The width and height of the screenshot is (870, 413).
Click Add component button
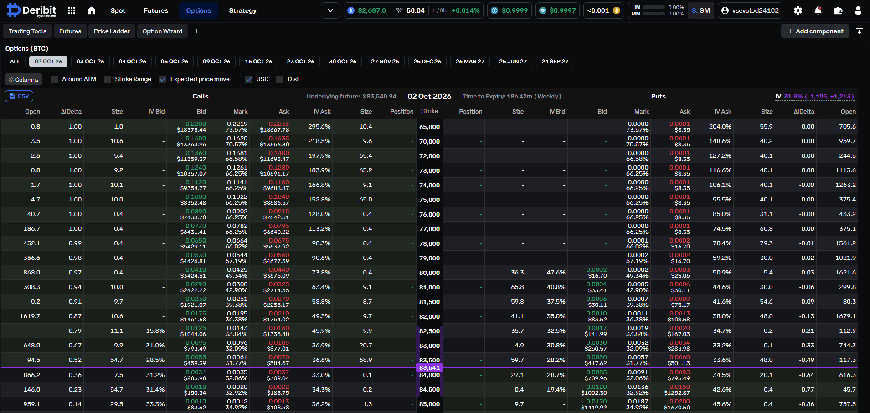(x=815, y=31)
